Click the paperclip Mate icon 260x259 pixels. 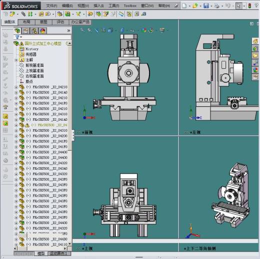pyautogui.click(x=23, y=14)
